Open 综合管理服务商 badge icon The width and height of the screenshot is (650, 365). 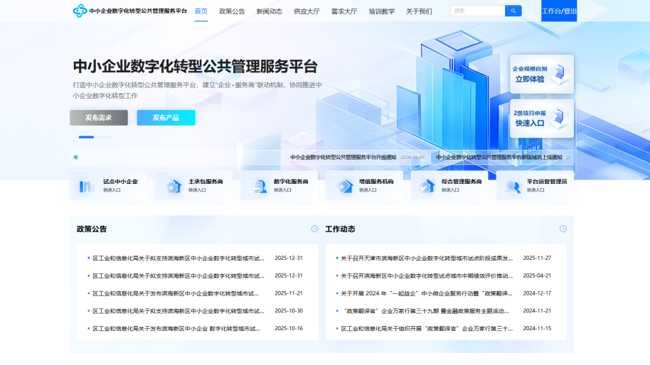(x=426, y=186)
